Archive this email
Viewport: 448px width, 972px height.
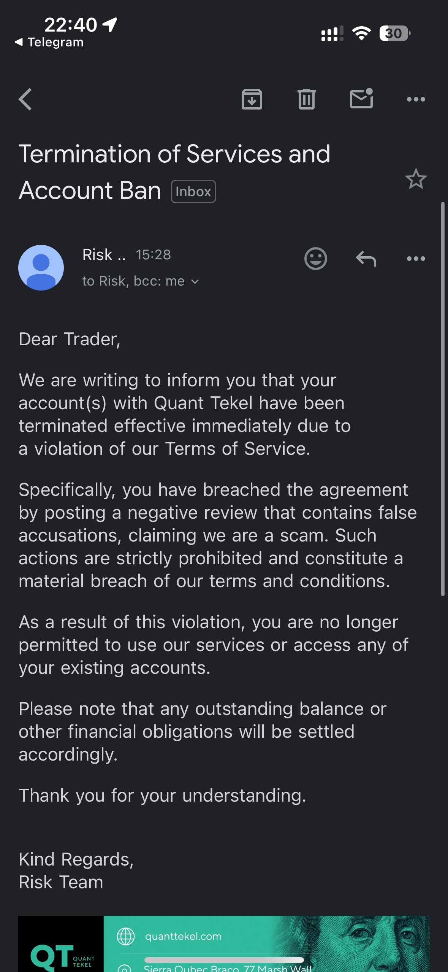[252, 99]
